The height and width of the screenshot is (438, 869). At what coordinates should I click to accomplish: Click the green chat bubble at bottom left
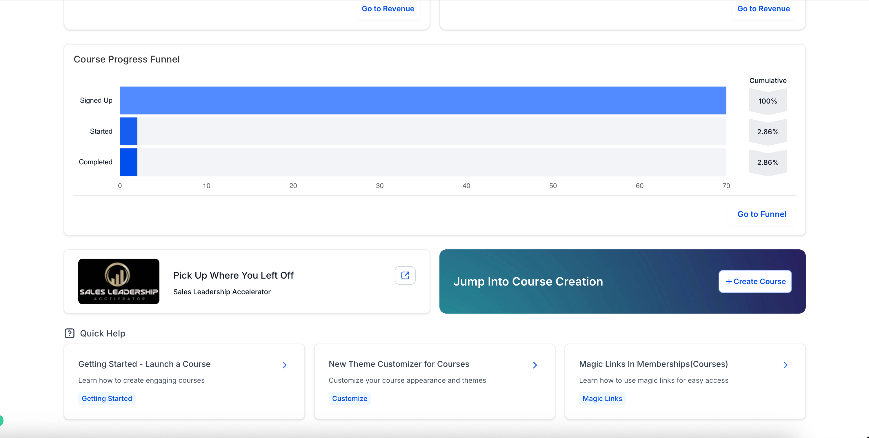tap(1, 420)
